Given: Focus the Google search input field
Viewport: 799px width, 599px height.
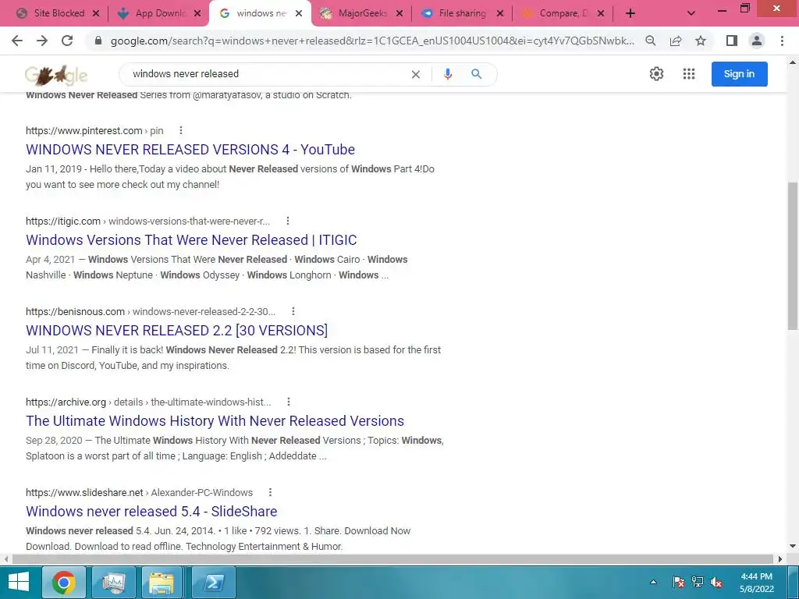Looking at the screenshot, I should pos(265,74).
